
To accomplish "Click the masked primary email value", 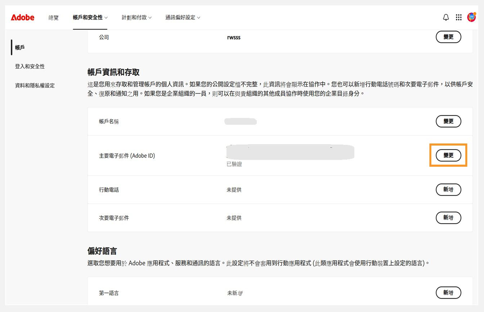I will 290,152.
